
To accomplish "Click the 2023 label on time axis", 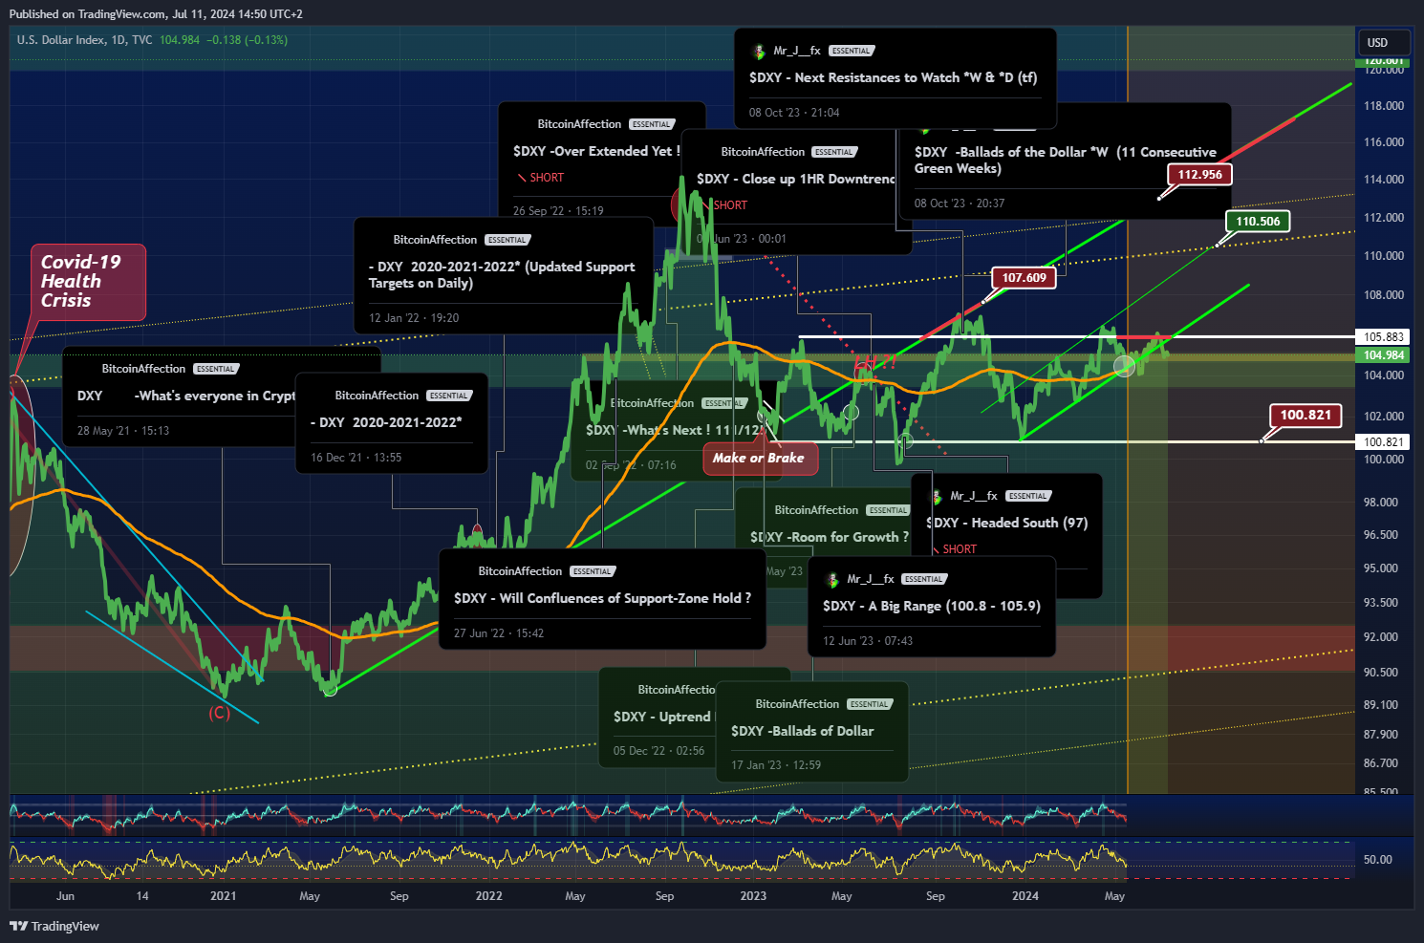I will point(753,896).
